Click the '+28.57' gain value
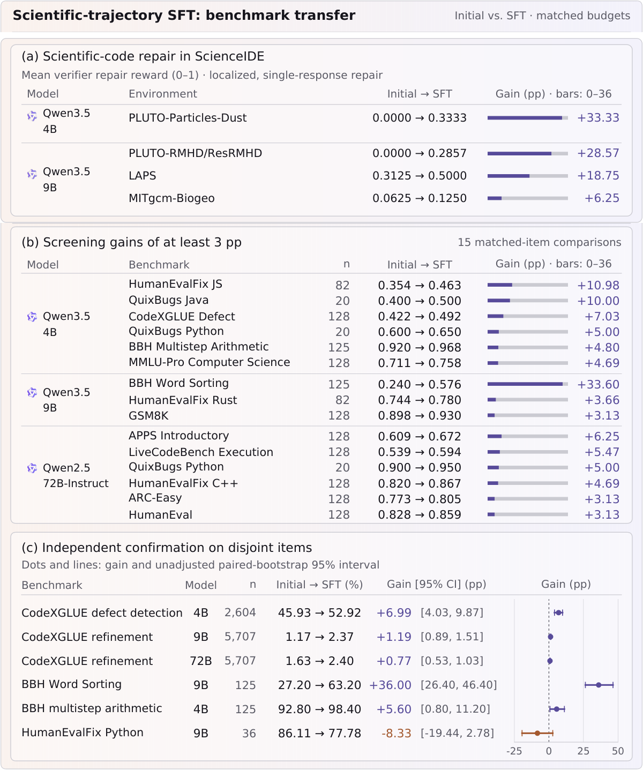 [x=598, y=153]
